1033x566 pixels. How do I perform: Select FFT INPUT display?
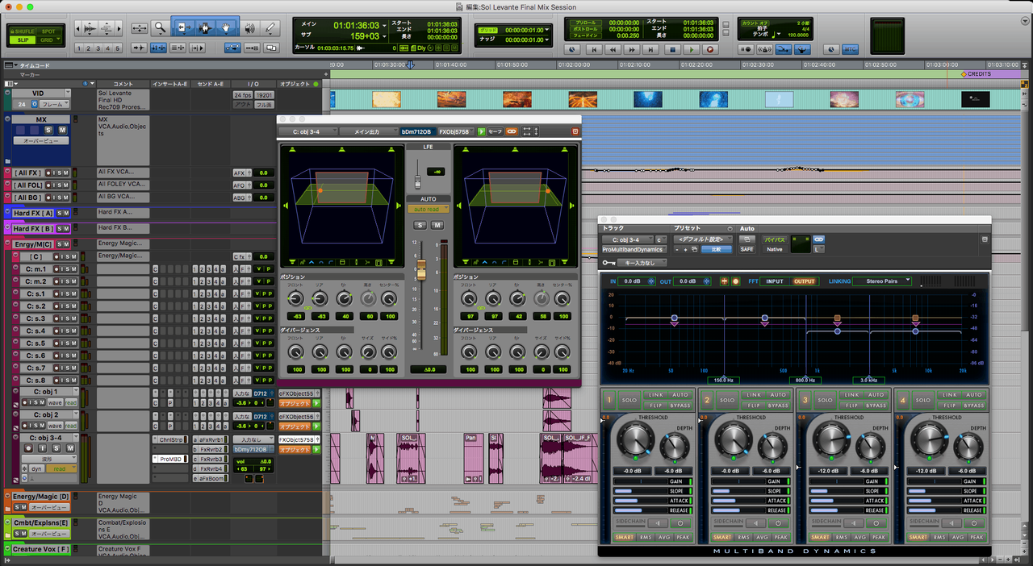pos(775,281)
